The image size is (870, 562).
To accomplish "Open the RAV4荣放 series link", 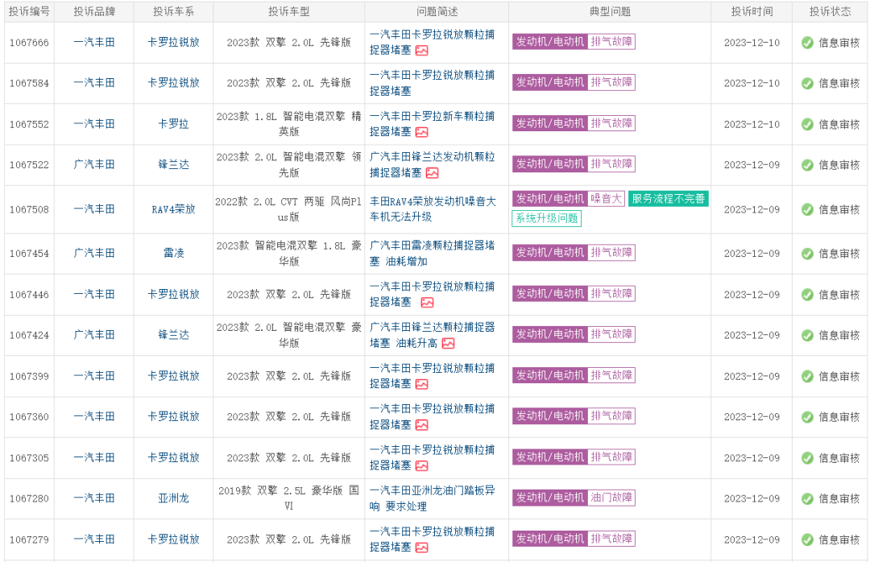I will point(174,209).
